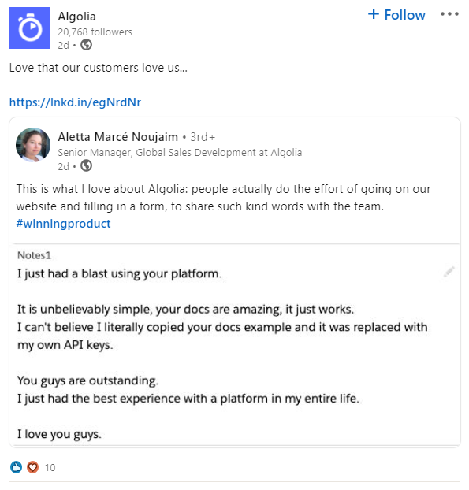
Task: Open Aletta Marcé Noujaim's profile photo
Action: coord(33,145)
